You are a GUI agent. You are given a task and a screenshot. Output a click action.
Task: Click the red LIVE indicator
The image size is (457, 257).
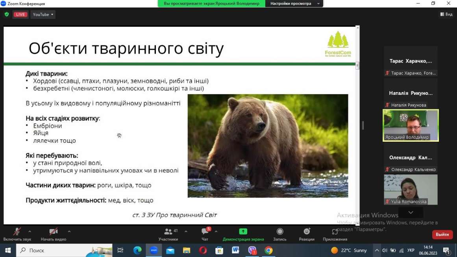click(20, 14)
